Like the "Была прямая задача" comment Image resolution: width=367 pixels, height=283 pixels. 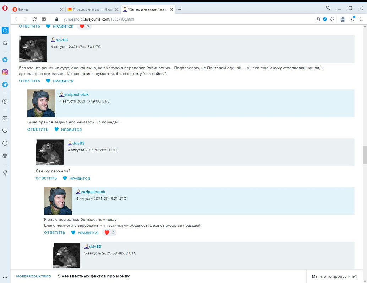68,129
